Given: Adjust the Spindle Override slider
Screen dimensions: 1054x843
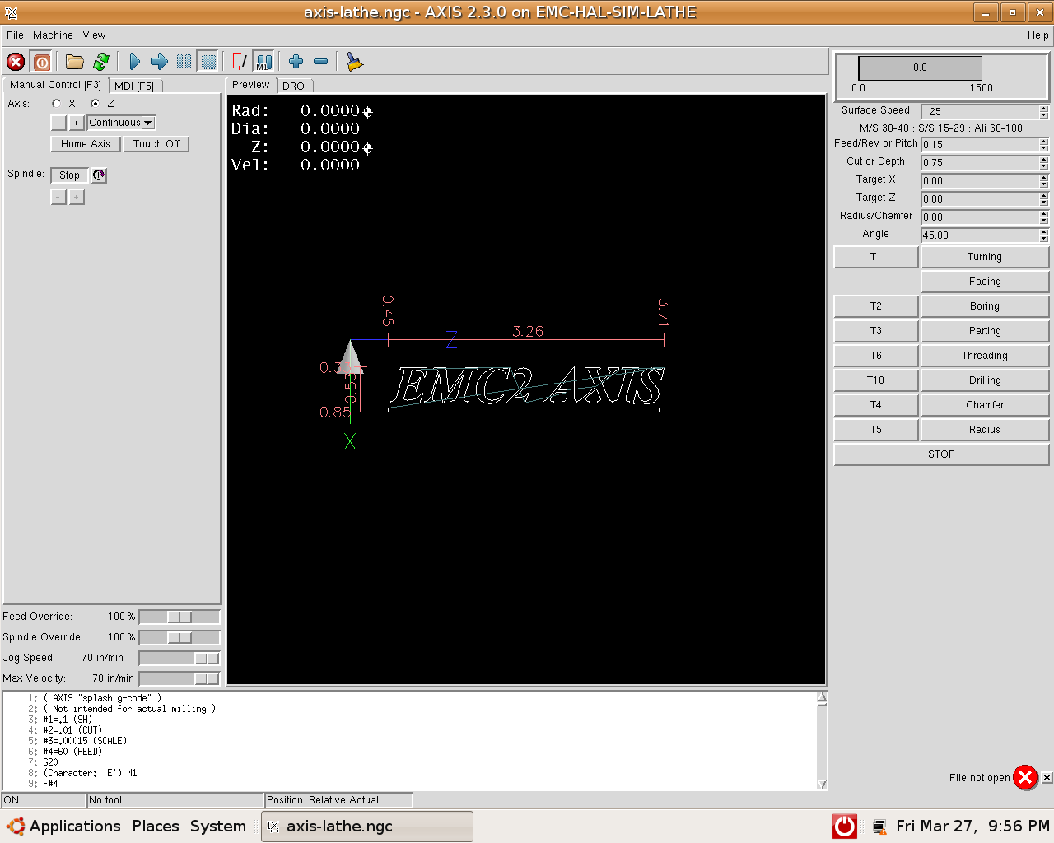Looking at the screenshot, I should click(180, 637).
